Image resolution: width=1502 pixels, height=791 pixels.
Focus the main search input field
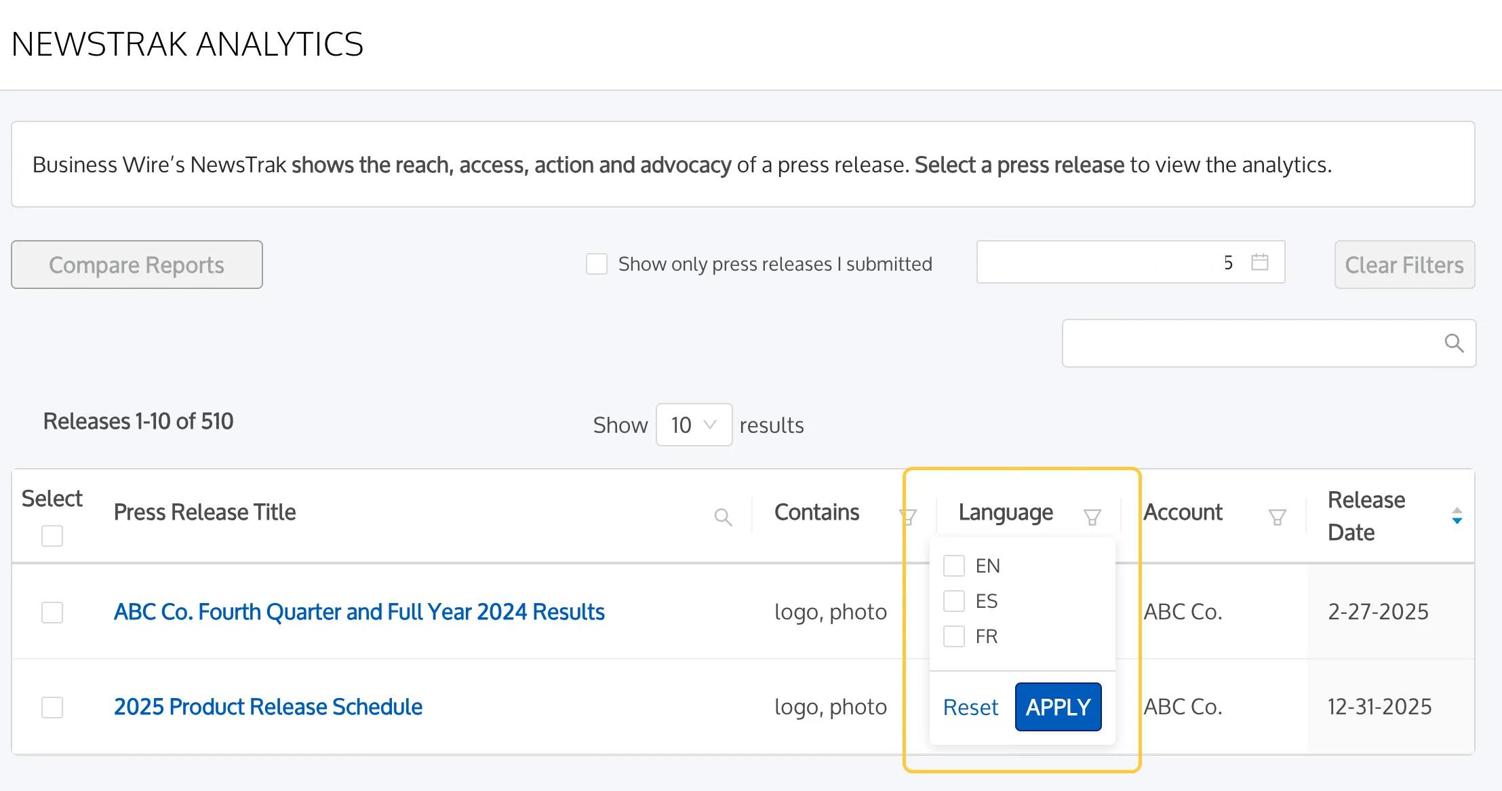click(1269, 343)
